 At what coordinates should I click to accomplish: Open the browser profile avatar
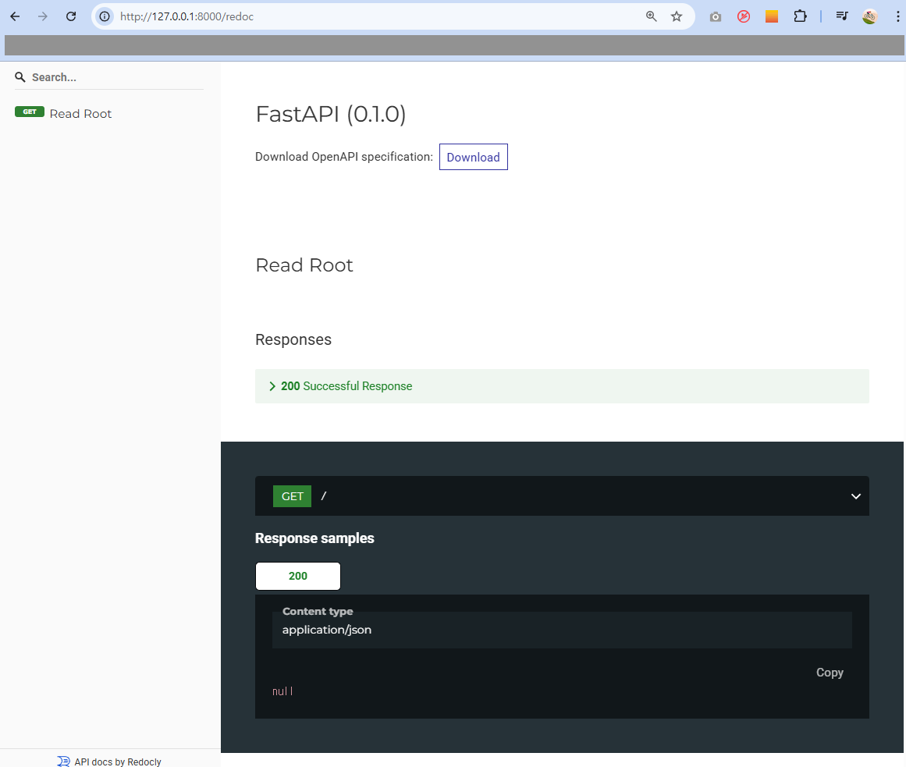(869, 16)
